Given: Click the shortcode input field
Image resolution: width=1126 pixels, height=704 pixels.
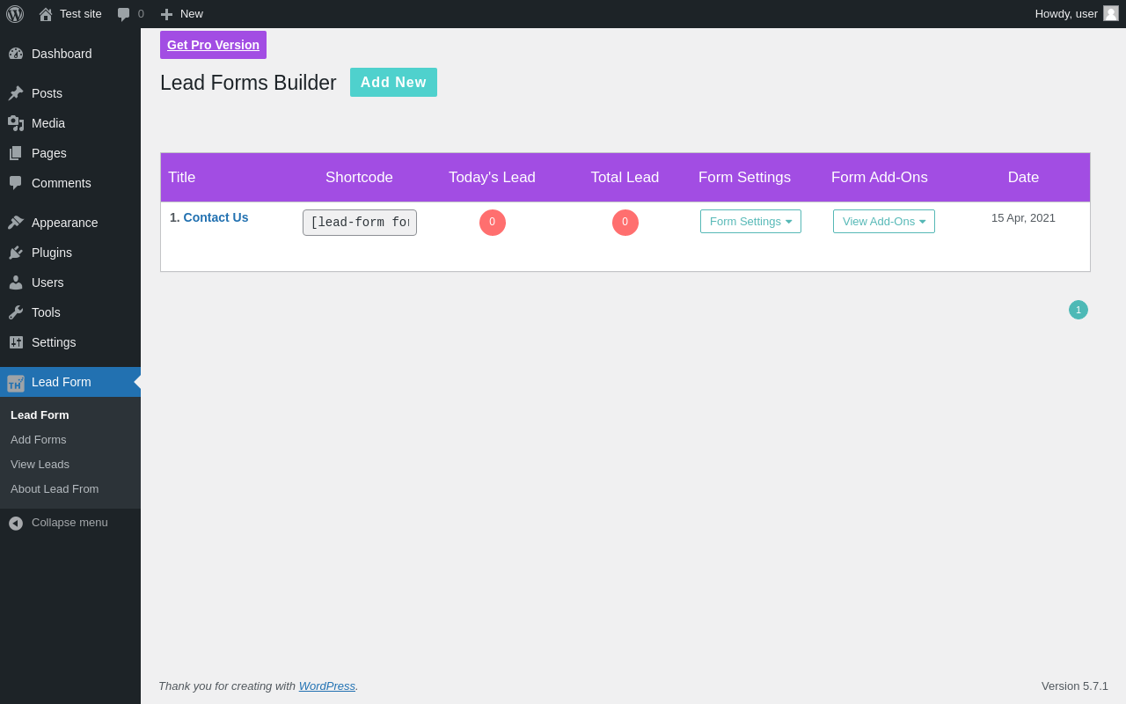Looking at the screenshot, I should 360,223.
